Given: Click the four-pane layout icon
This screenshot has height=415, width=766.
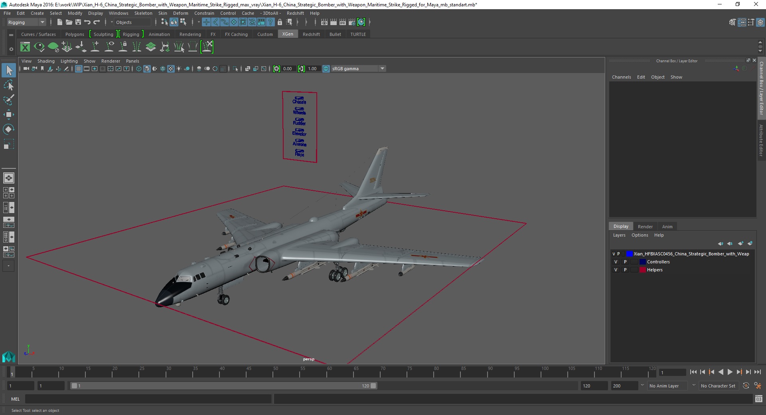Looking at the screenshot, I should [9, 193].
